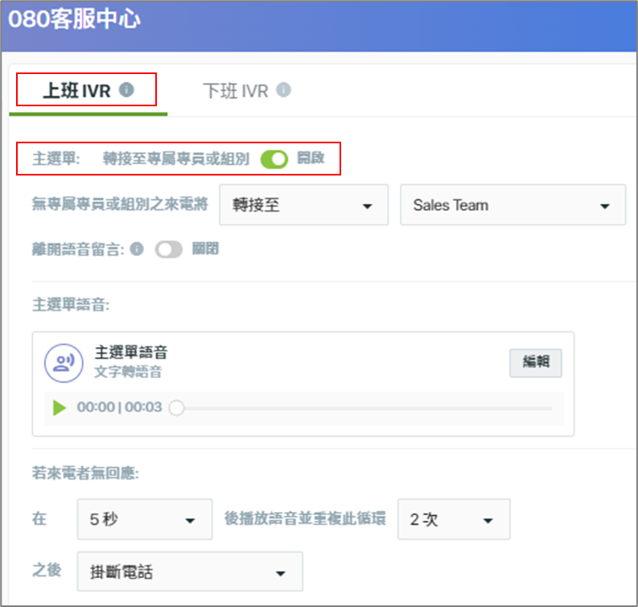Click the info icon next to 離開語音留言
This screenshot has height=607, width=638.
[137, 249]
